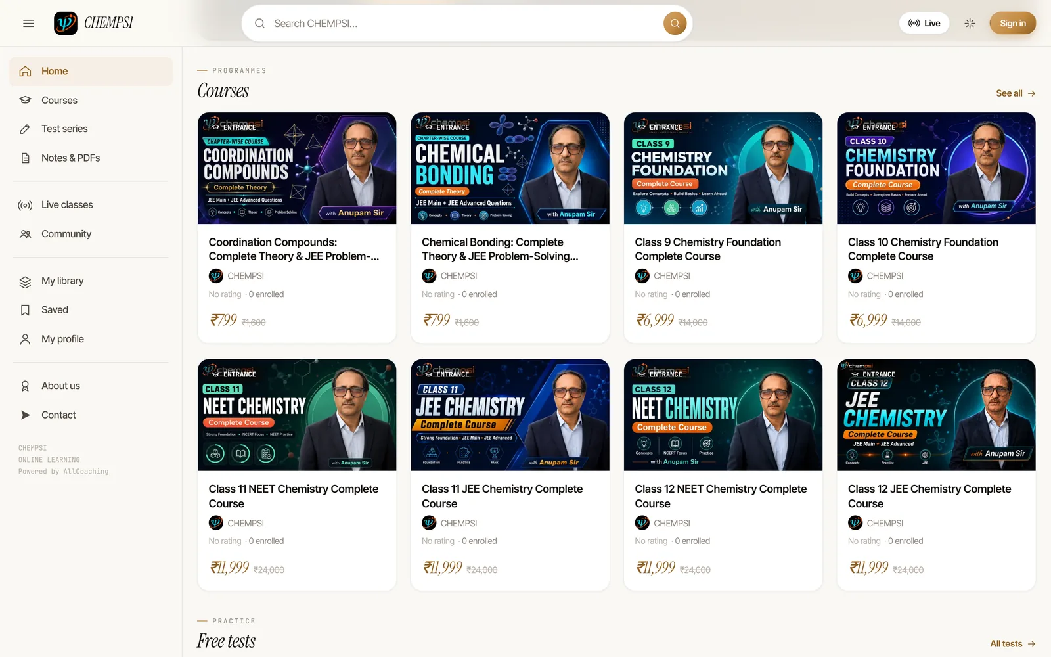Open Class 11 JEE Chemistry thumbnail

[x=510, y=415]
